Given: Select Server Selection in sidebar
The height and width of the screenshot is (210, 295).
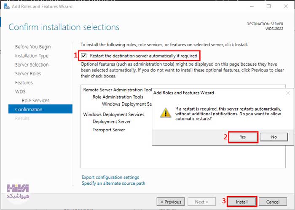Looking at the screenshot, I should tap(32, 65).
